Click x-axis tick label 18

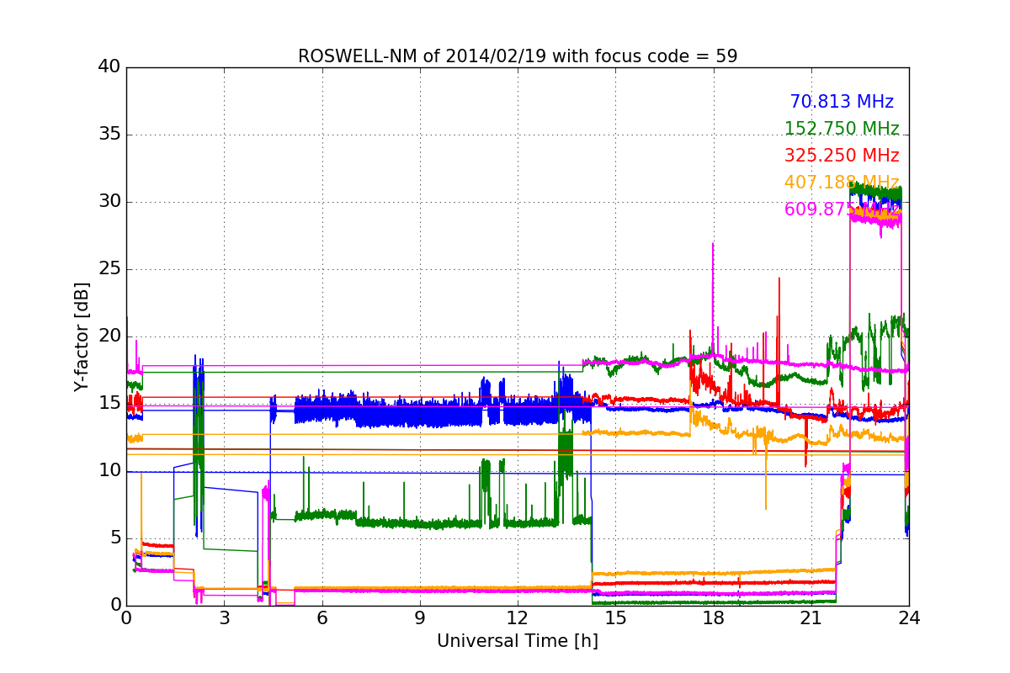[714, 618]
